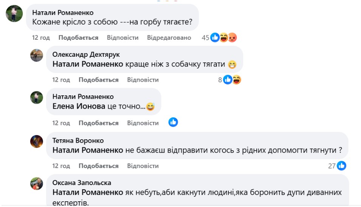Image resolution: width=361 pixels, height=207 pixels.
Task: Click like reaction icon on Олександр Дехтярук's reply
Action: click(228, 79)
